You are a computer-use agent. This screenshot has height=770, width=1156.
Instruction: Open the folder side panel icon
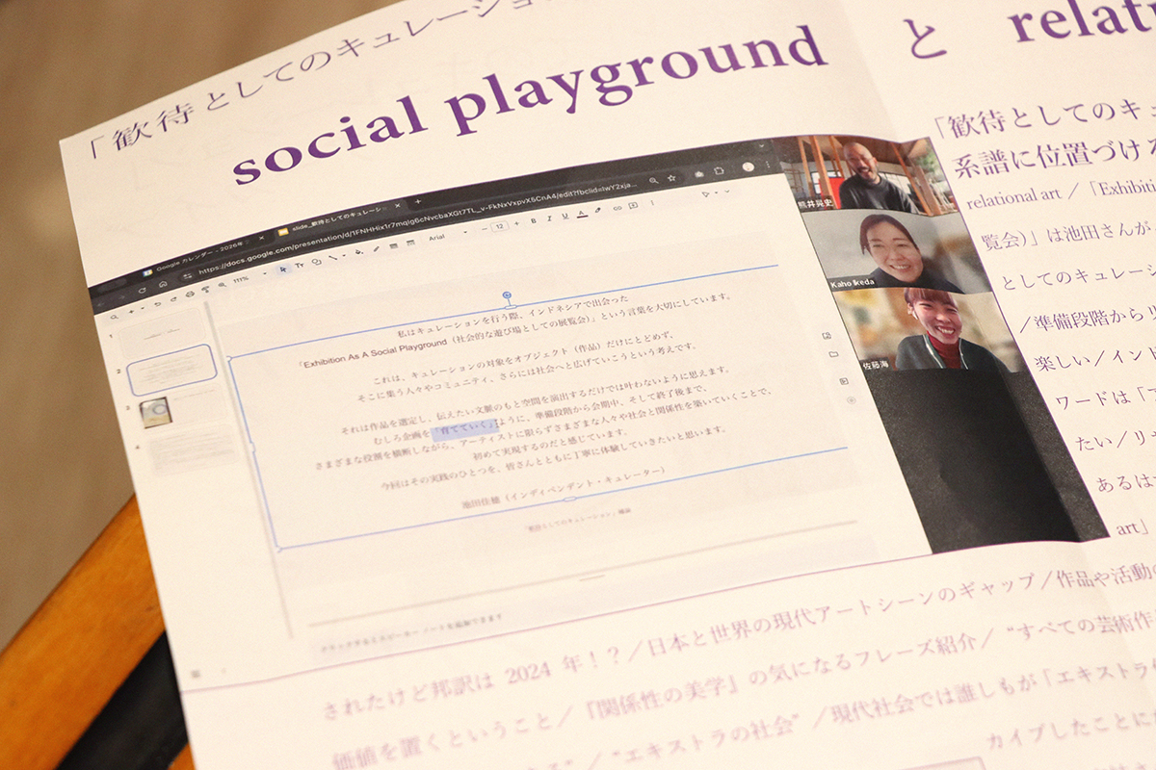point(834,356)
